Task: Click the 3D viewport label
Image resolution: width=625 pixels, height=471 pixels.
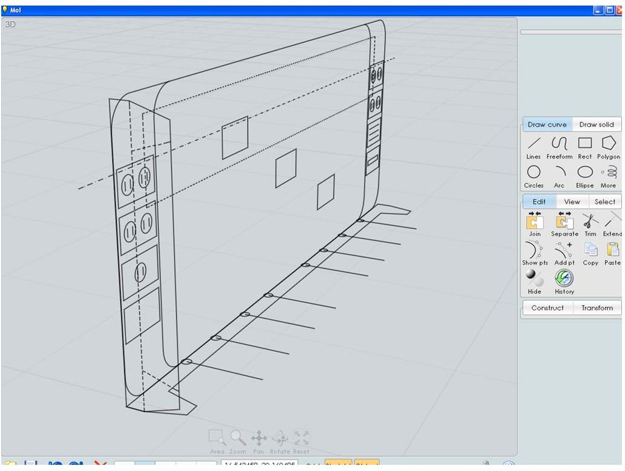Action: click(x=11, y=24)
